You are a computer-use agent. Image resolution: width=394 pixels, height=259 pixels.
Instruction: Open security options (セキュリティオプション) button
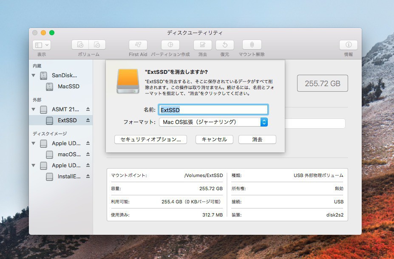pos(150,139)
